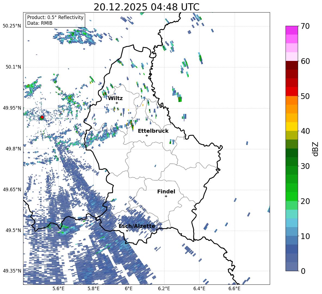The width and height of the screenshot is (322, 294).
Task: Click the 49.8°N latitude tick label
Action: pos(13,149)
